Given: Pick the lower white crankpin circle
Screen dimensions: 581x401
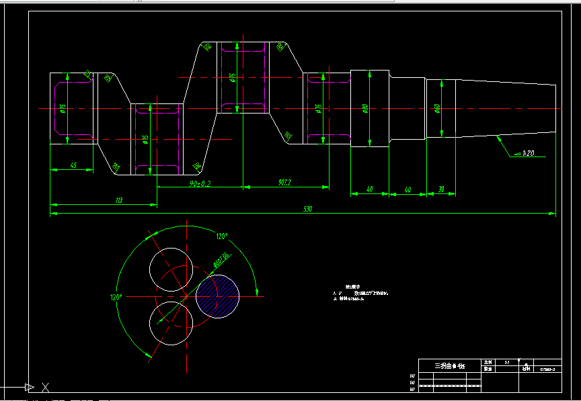Looking at the screenshot, I should (171, 323).
